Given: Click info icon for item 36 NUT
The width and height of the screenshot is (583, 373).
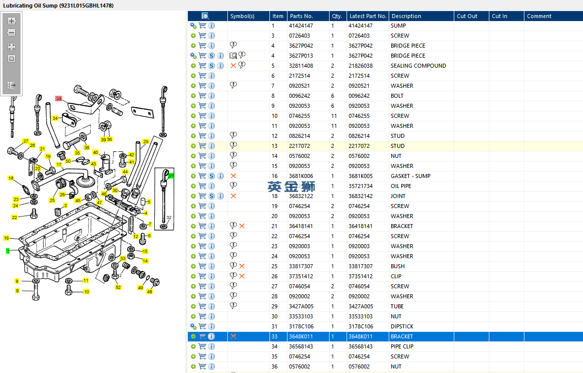Looking at the screenshot, I should [211, 366].
